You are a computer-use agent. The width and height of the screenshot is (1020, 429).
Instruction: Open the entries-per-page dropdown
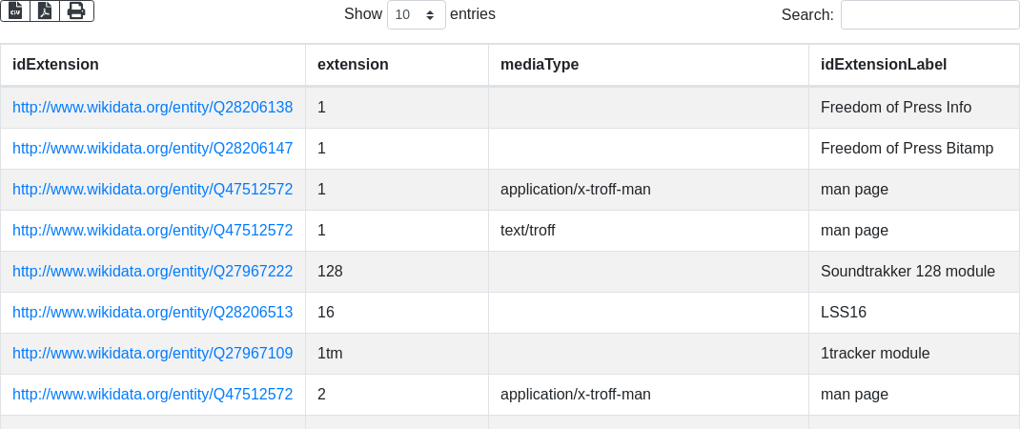pyautogui.click(x=416, y=15)
